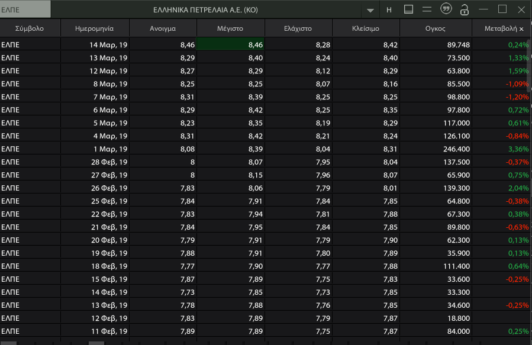The width and height of the screenshot is (532, 345).
Task: Click the volume value 117.000
Action: (456, 123)
